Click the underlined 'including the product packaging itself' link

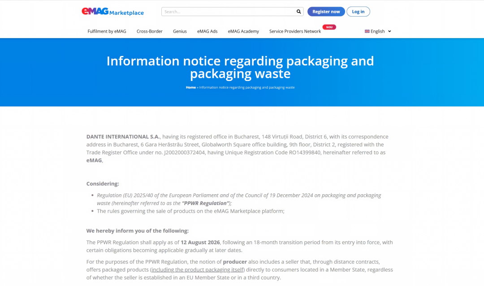coord(198,270)
